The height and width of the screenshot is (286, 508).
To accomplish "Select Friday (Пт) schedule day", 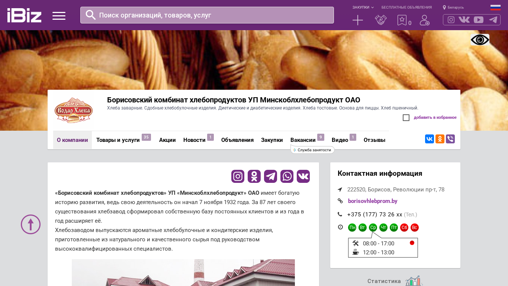I will pos(394,228).
